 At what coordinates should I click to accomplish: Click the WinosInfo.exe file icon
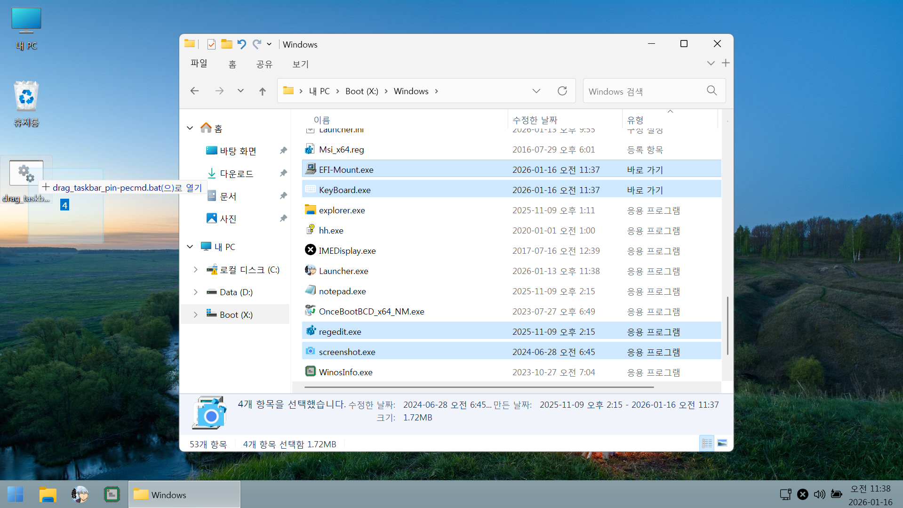click(x=310, y=371)
